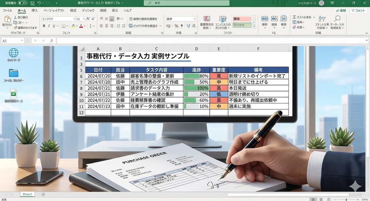The image size is (370, 201).
Task: Toggle Italic formatting
Action: [x=49, y=26]
